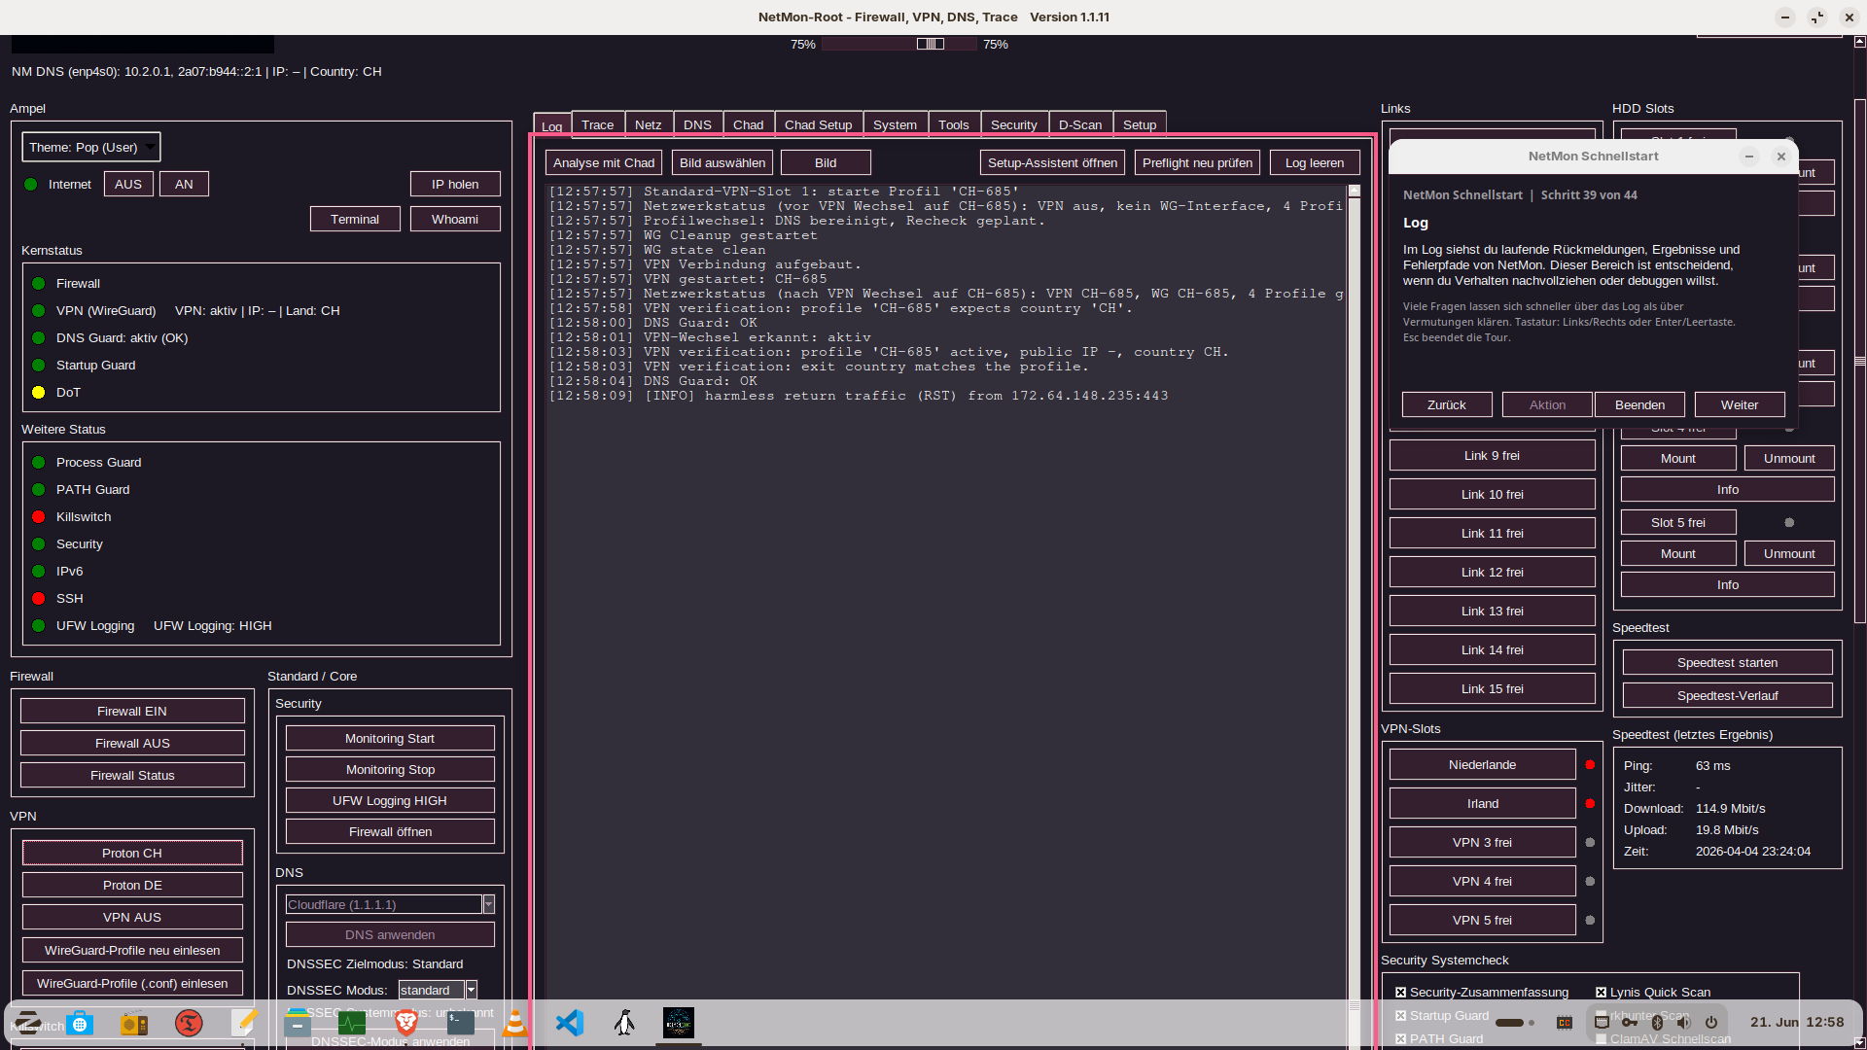Viewport: 1867px width, 1050px height.
Task: Start the speed test with Speedtest starten
Action: pos(1728,663)
